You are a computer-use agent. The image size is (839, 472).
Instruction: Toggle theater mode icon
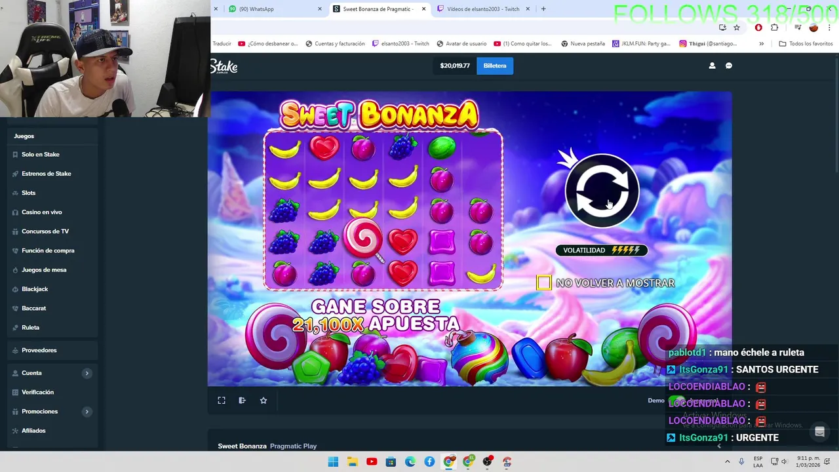click(x=243, y=401)
